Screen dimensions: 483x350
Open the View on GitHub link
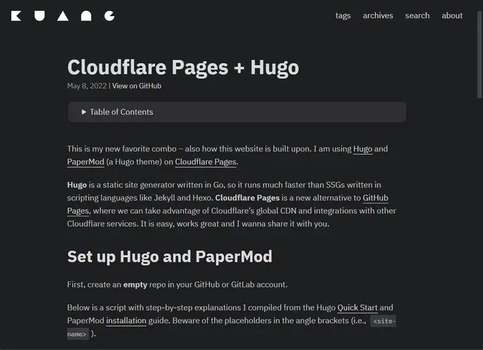pos(136,86)
